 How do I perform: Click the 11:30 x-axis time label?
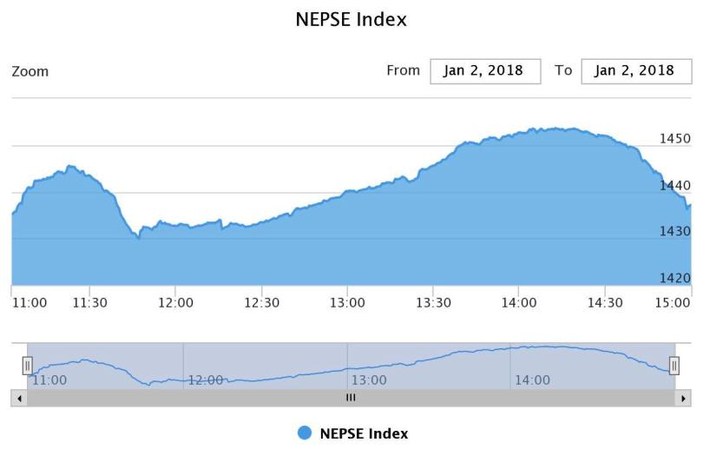click(x=89, y=302)
